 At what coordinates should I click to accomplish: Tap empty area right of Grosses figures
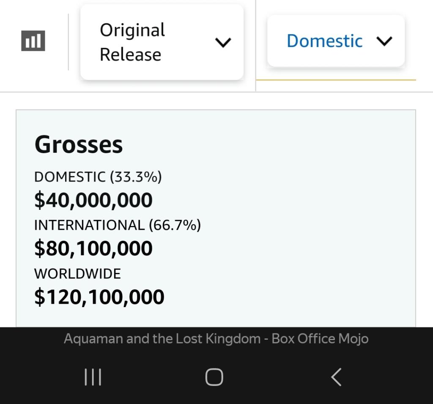pyautogui.click(x=304, y=237)
